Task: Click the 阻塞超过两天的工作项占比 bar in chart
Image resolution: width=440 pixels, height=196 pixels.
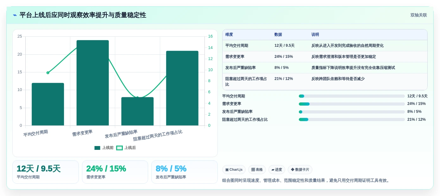Action: tap(182, 88)
